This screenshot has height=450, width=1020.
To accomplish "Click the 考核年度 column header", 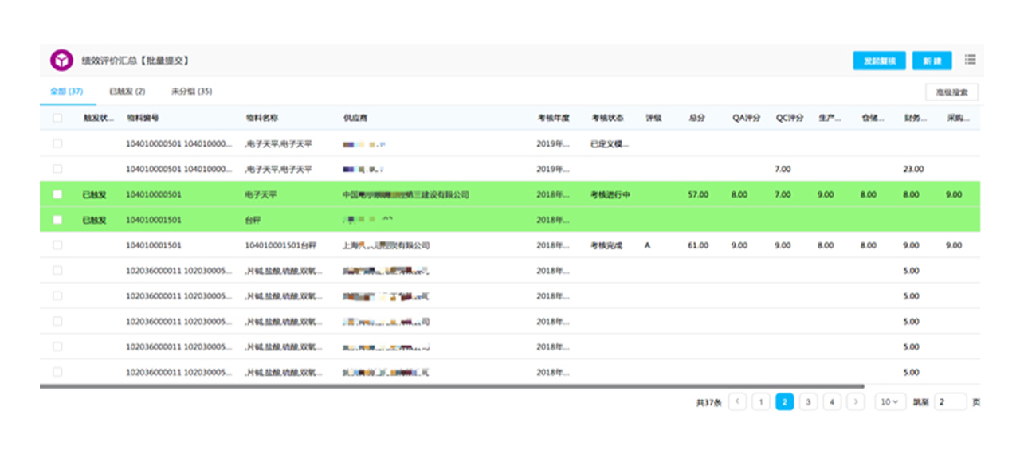I will point(553,118).
